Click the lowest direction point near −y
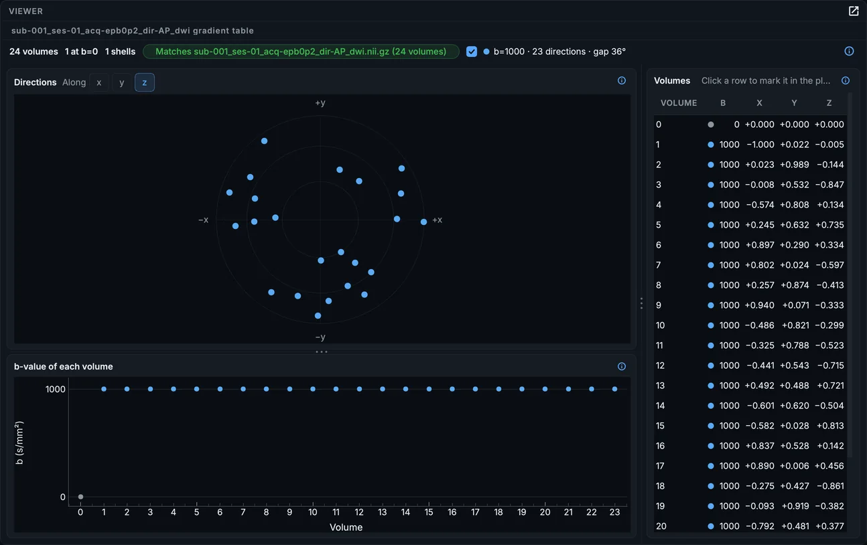Viewport: 867px width, 545px height. [318, 315]
